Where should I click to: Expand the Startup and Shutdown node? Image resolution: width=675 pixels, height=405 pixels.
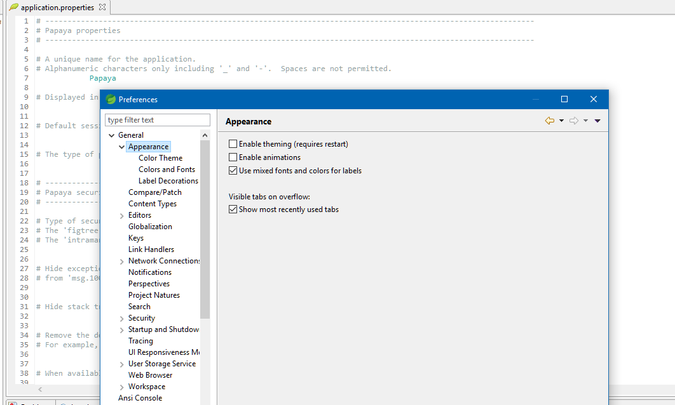(121, 330)
